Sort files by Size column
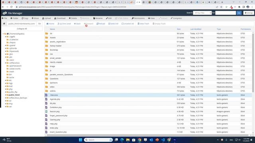This screenshot has height=143, width=255. [178, 29]
